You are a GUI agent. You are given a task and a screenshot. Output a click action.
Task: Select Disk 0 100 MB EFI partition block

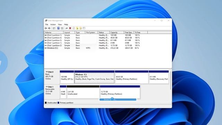(x=67, y=77)
